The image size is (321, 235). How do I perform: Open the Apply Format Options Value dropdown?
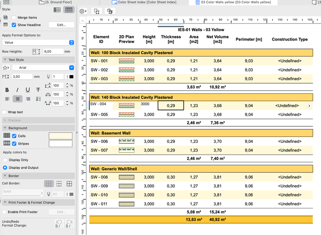(x=38, y=42)
